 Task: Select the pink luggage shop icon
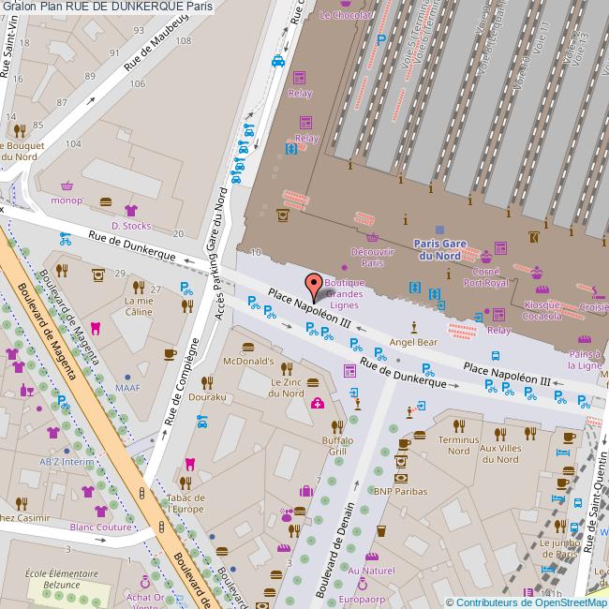coord(306,491)
